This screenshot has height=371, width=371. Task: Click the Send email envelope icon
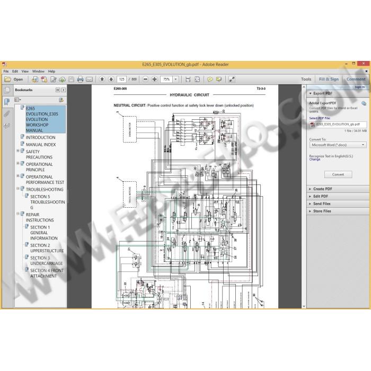pyautogui.click(x=89, y=79)
